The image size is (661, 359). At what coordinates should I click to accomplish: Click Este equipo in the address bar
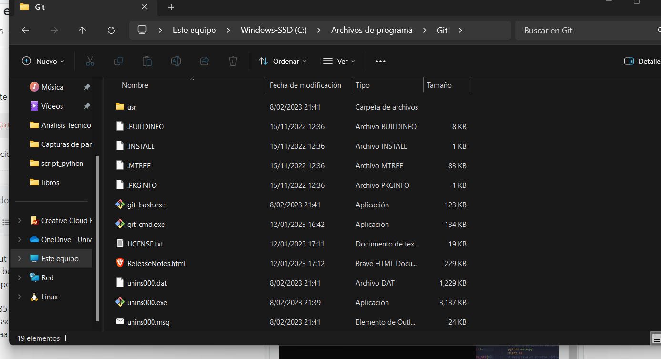click(194, 30)
